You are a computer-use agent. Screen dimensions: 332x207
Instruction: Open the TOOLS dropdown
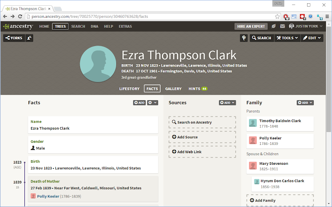coord(287,38)
